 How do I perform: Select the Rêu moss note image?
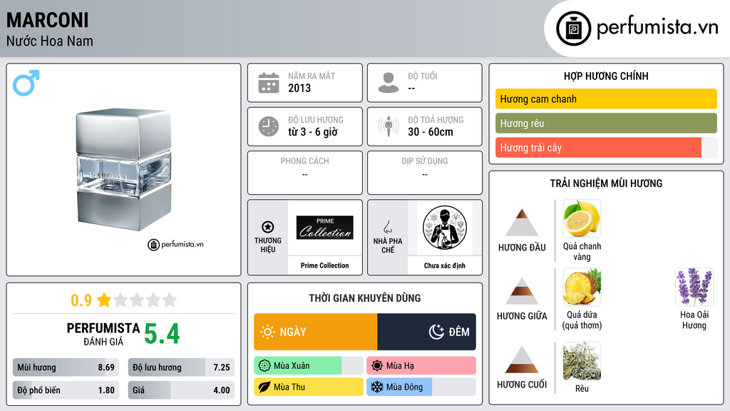click(x=582, y=361)
